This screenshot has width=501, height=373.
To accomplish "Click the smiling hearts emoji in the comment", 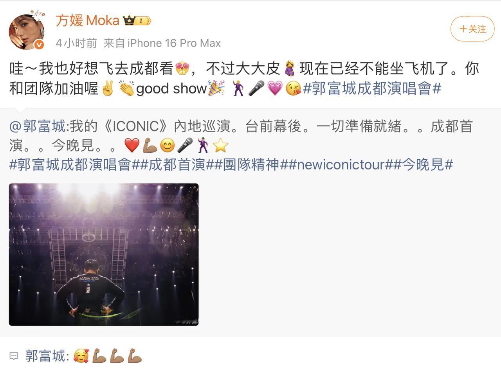I will [81, 356].
